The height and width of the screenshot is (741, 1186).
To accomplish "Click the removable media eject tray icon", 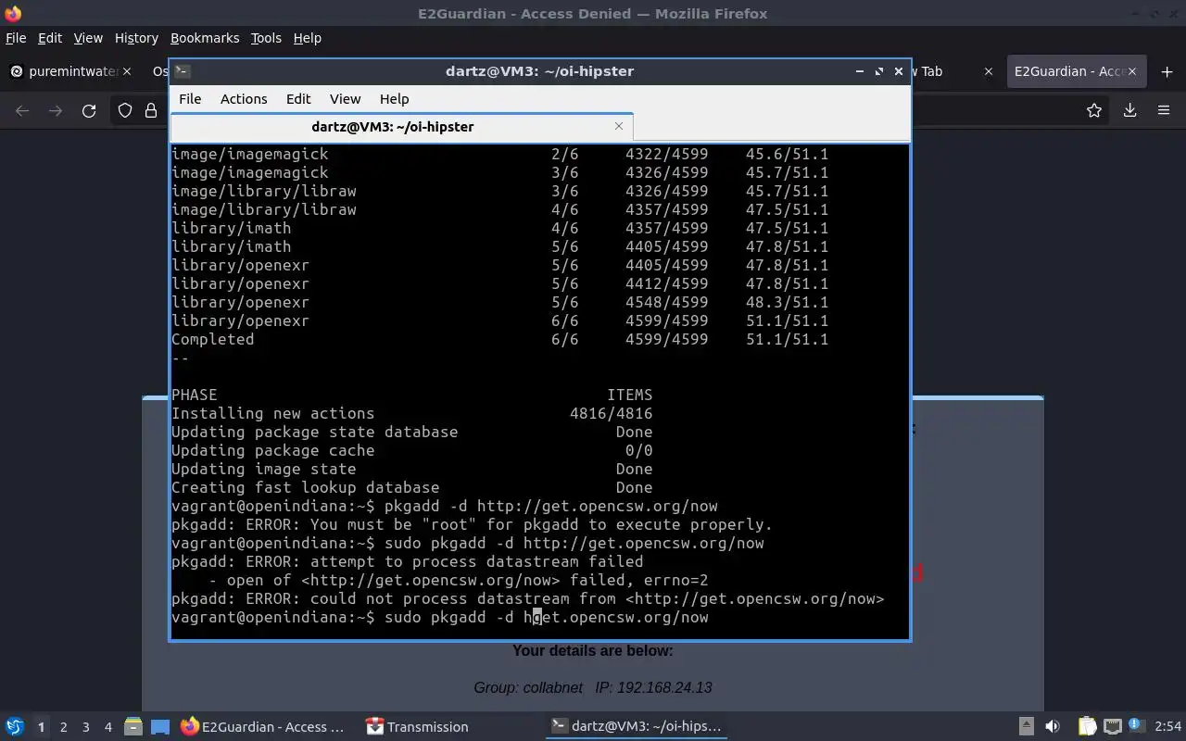I will (1027, 727).
